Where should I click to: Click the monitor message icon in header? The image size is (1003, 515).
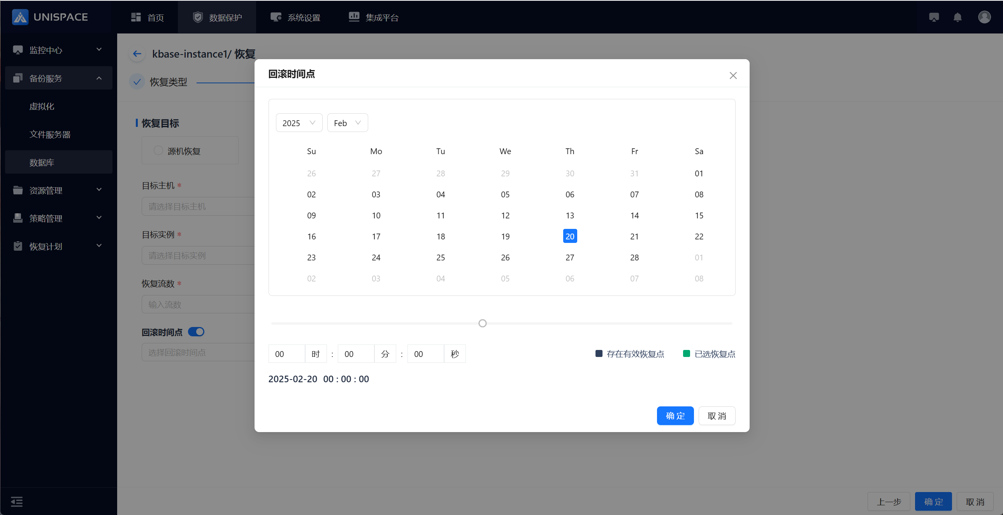[x=934, y=17]
